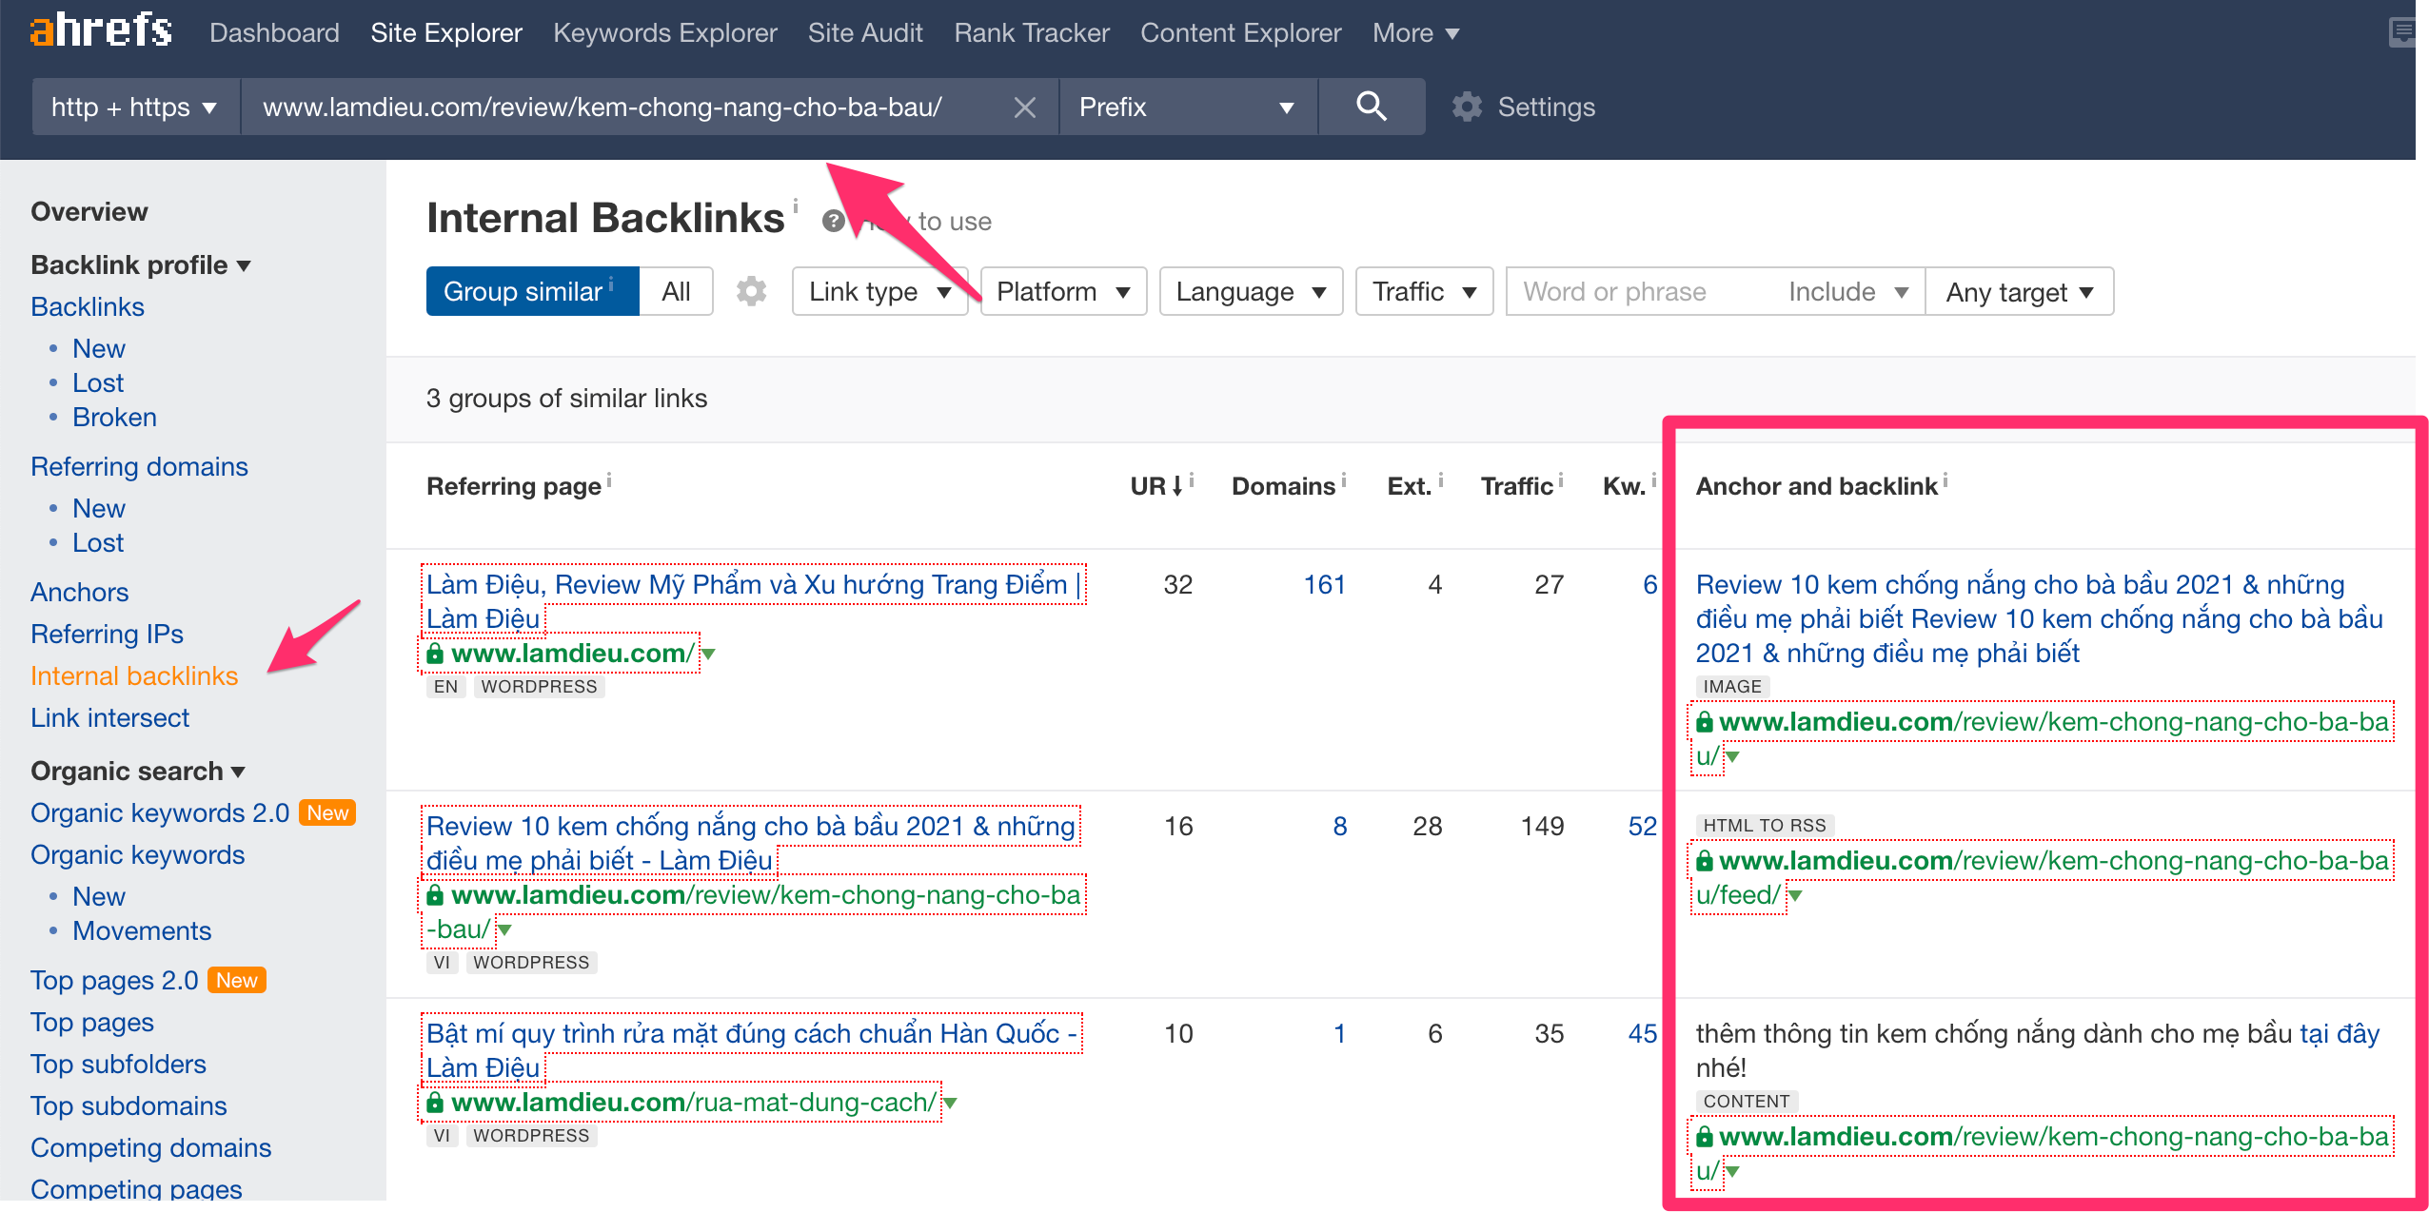Open the Link type filter
The height and width of the screenshot is (1212, 2429).
point(879,291)
